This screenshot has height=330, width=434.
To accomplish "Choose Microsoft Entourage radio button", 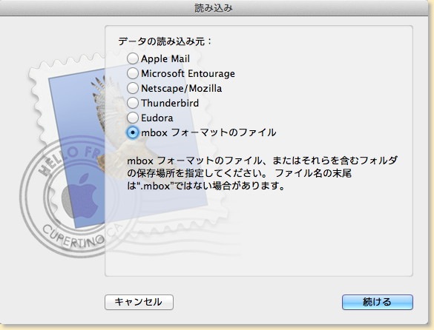I will 133,73.
